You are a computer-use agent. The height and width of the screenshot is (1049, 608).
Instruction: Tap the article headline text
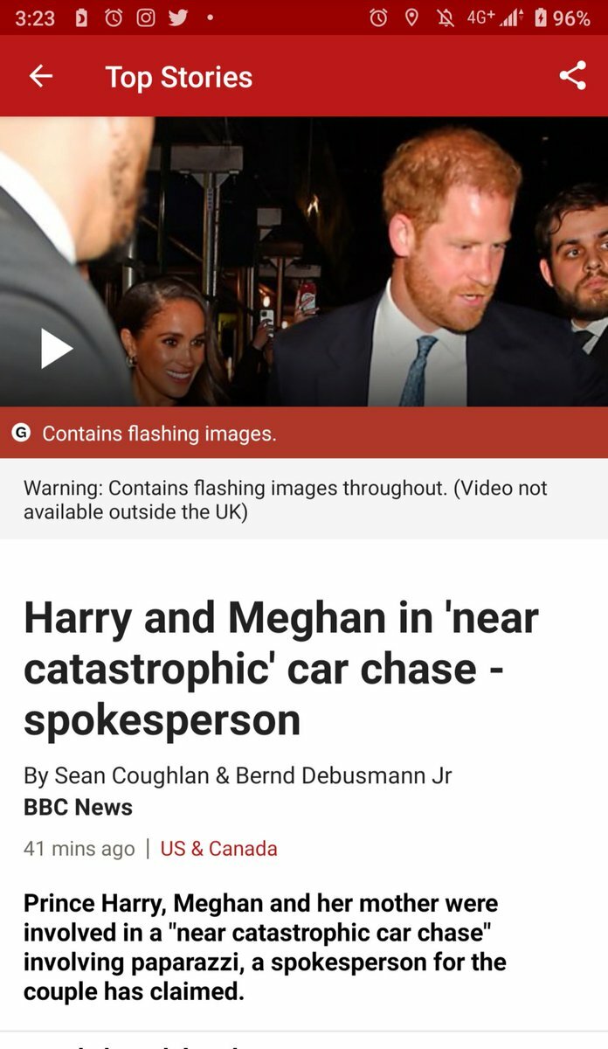coord(281,670)
